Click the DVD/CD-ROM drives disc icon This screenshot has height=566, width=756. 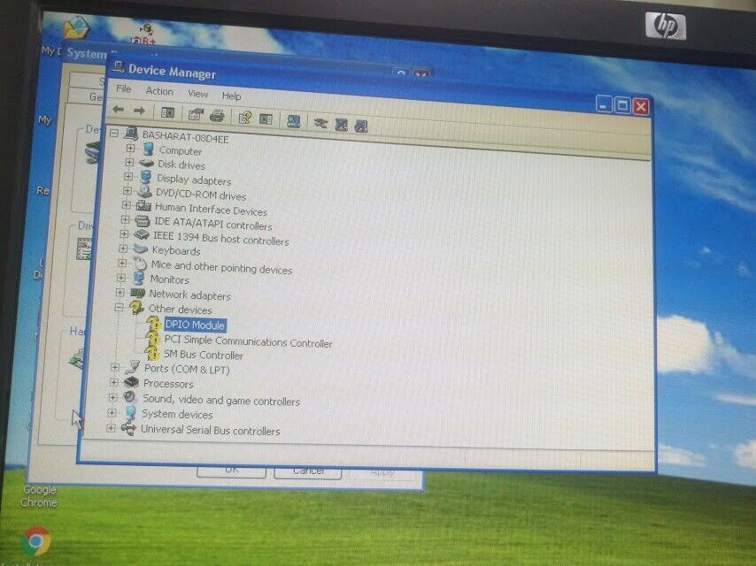click(x=144, y=192)
